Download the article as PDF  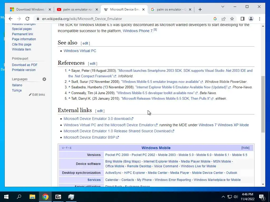(25, 65)
